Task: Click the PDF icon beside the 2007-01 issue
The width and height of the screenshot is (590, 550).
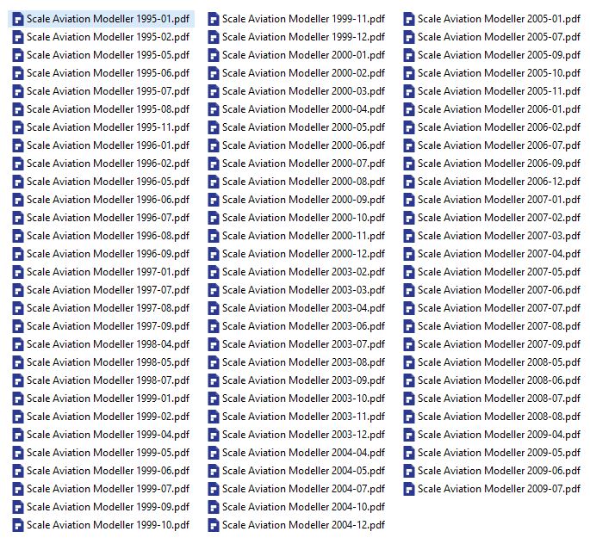Action: [409, 200]
